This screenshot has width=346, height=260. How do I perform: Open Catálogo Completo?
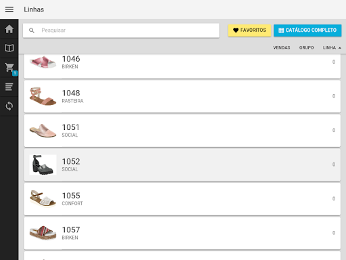307,30
